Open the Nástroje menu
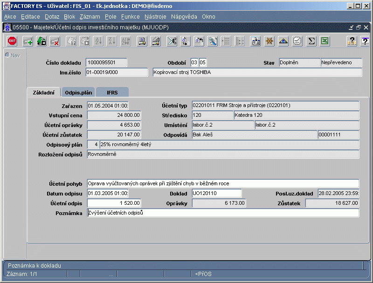 click(156, 16)
